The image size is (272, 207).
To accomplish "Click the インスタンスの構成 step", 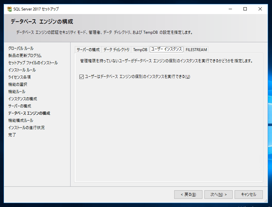I will 22,99.
